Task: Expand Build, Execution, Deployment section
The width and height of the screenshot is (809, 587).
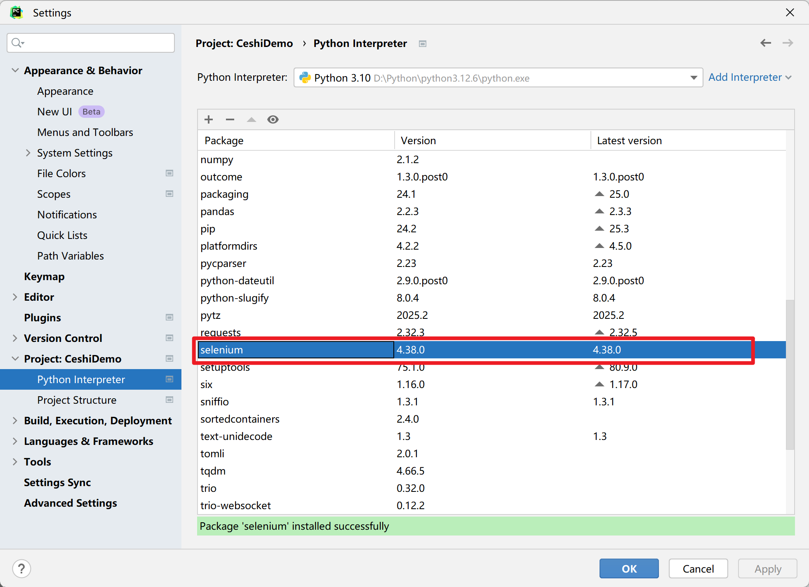Action: coord(15,421)
